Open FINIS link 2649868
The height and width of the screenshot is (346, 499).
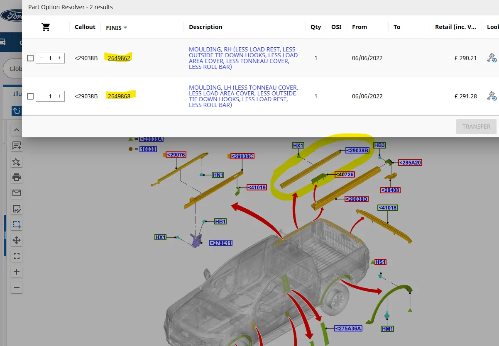[119, 96]
